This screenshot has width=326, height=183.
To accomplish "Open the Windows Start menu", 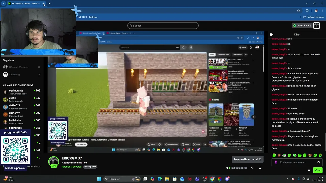I will tap(99, 179).
